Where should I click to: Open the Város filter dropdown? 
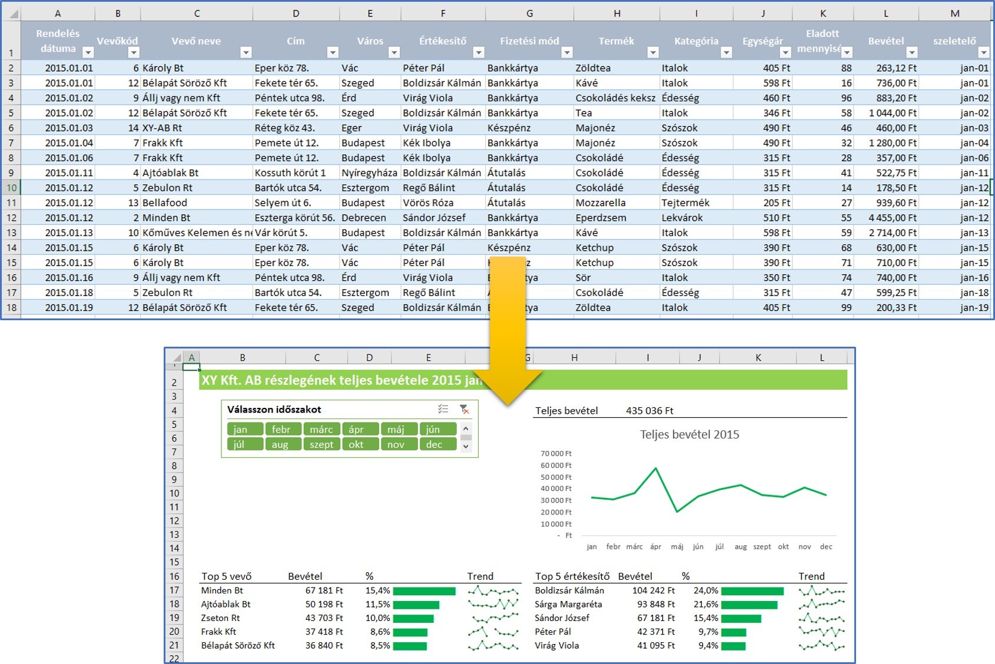tap(394, 52)
